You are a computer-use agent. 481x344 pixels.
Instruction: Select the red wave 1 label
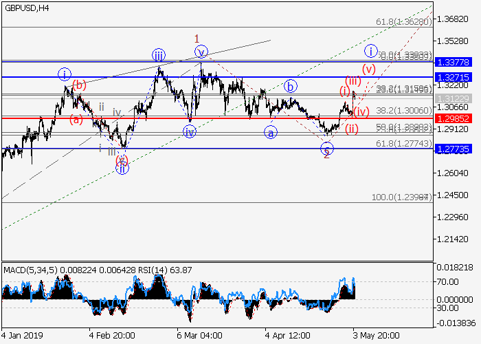pyautogui.click(x=197, y=39)
